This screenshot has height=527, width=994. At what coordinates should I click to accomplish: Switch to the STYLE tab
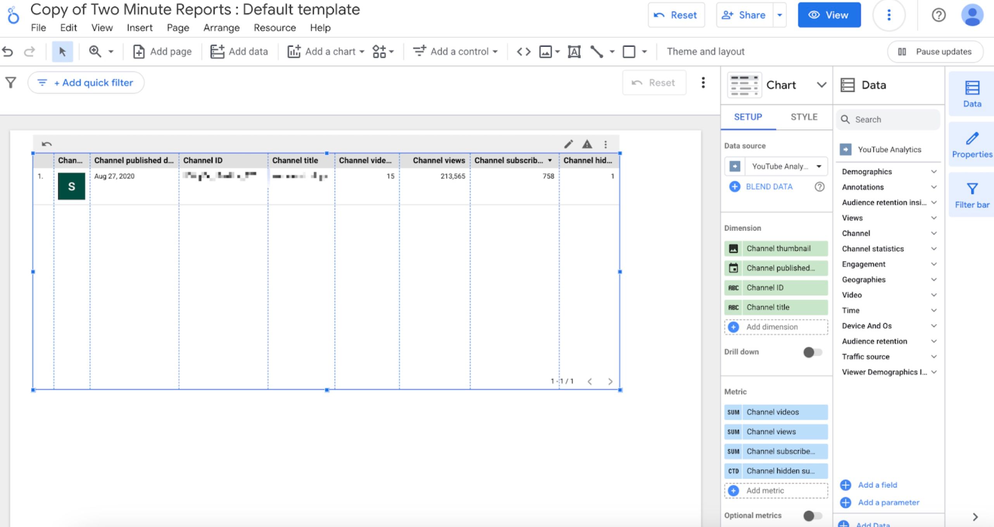tap(804, 117)
